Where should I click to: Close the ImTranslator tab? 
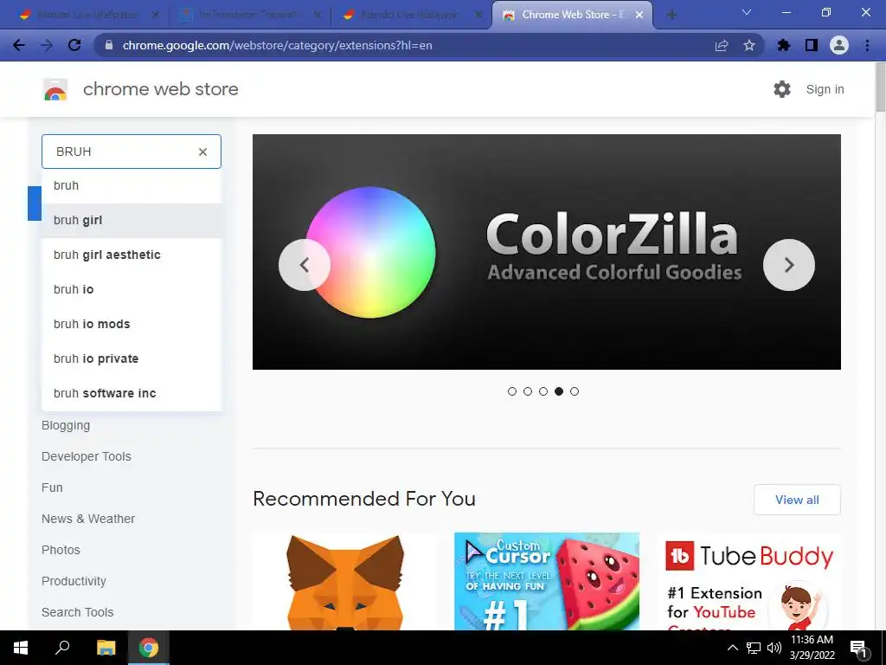[x=318, y=16]
